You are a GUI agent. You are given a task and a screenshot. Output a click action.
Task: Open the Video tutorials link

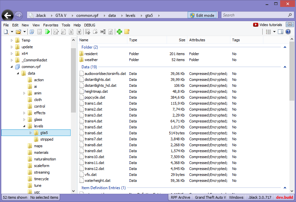coord(268,25)
